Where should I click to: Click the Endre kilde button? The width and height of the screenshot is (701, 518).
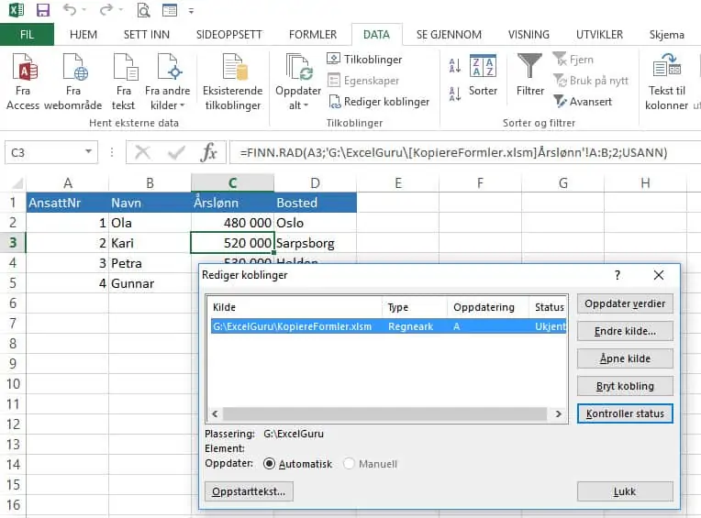[x=625, y=331]
